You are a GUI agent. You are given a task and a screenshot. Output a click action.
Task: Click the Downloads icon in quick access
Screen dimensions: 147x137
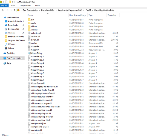click(6, 25)
